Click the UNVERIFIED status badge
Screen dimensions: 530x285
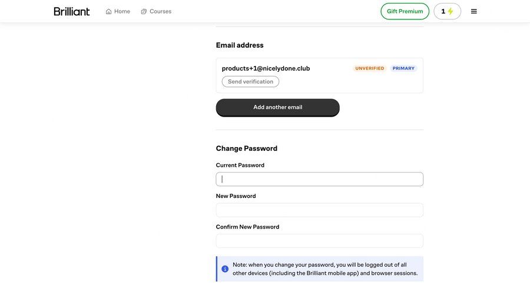[369, 68]
